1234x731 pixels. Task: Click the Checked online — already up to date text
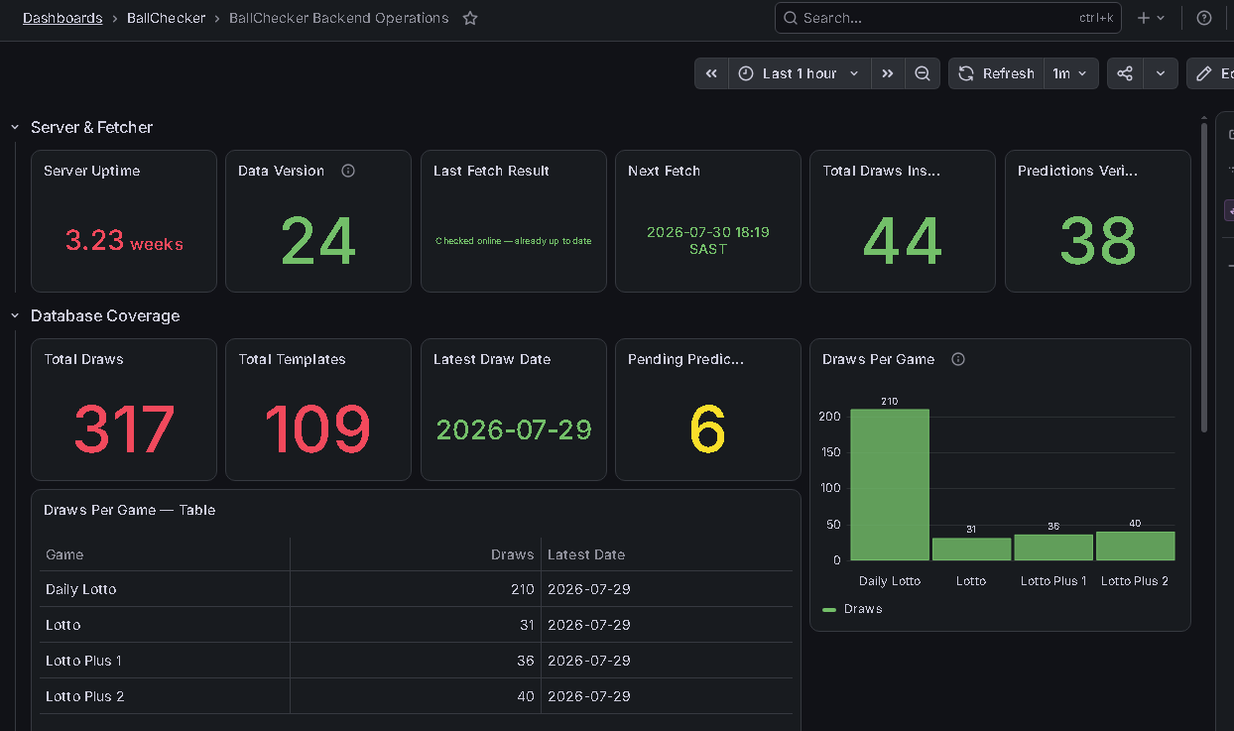tap(514, 241)
